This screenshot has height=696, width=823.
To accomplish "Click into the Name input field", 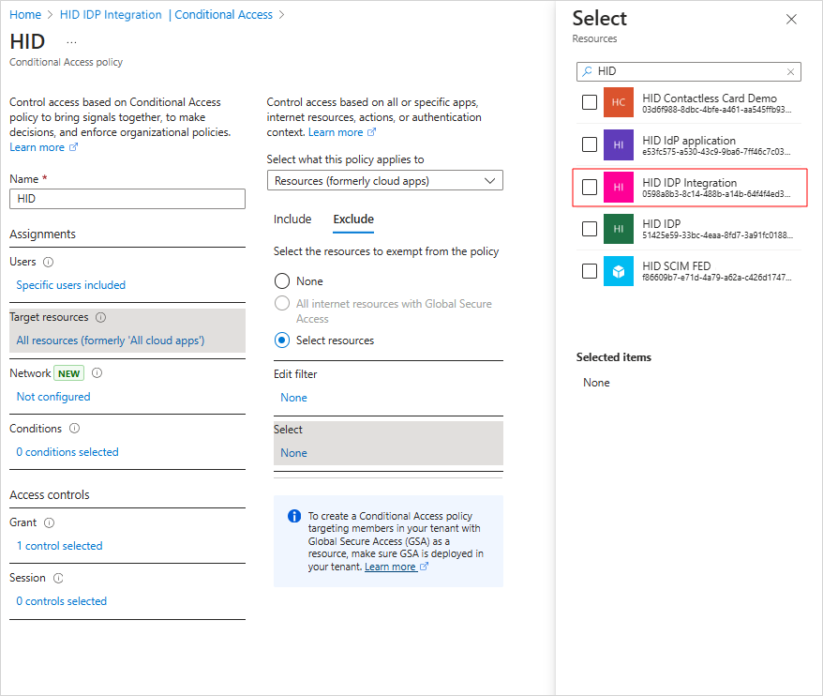I will pyautogui.click(x=127, y=199).
